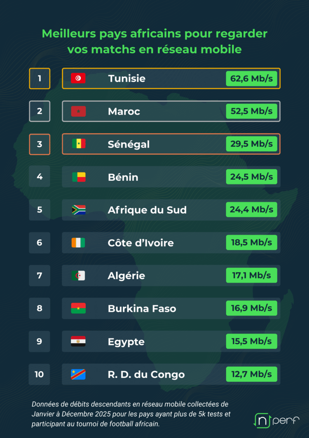Select the Afrique du Sud label
Viewport: 309px width, 438px height.
tap(147, 210)
